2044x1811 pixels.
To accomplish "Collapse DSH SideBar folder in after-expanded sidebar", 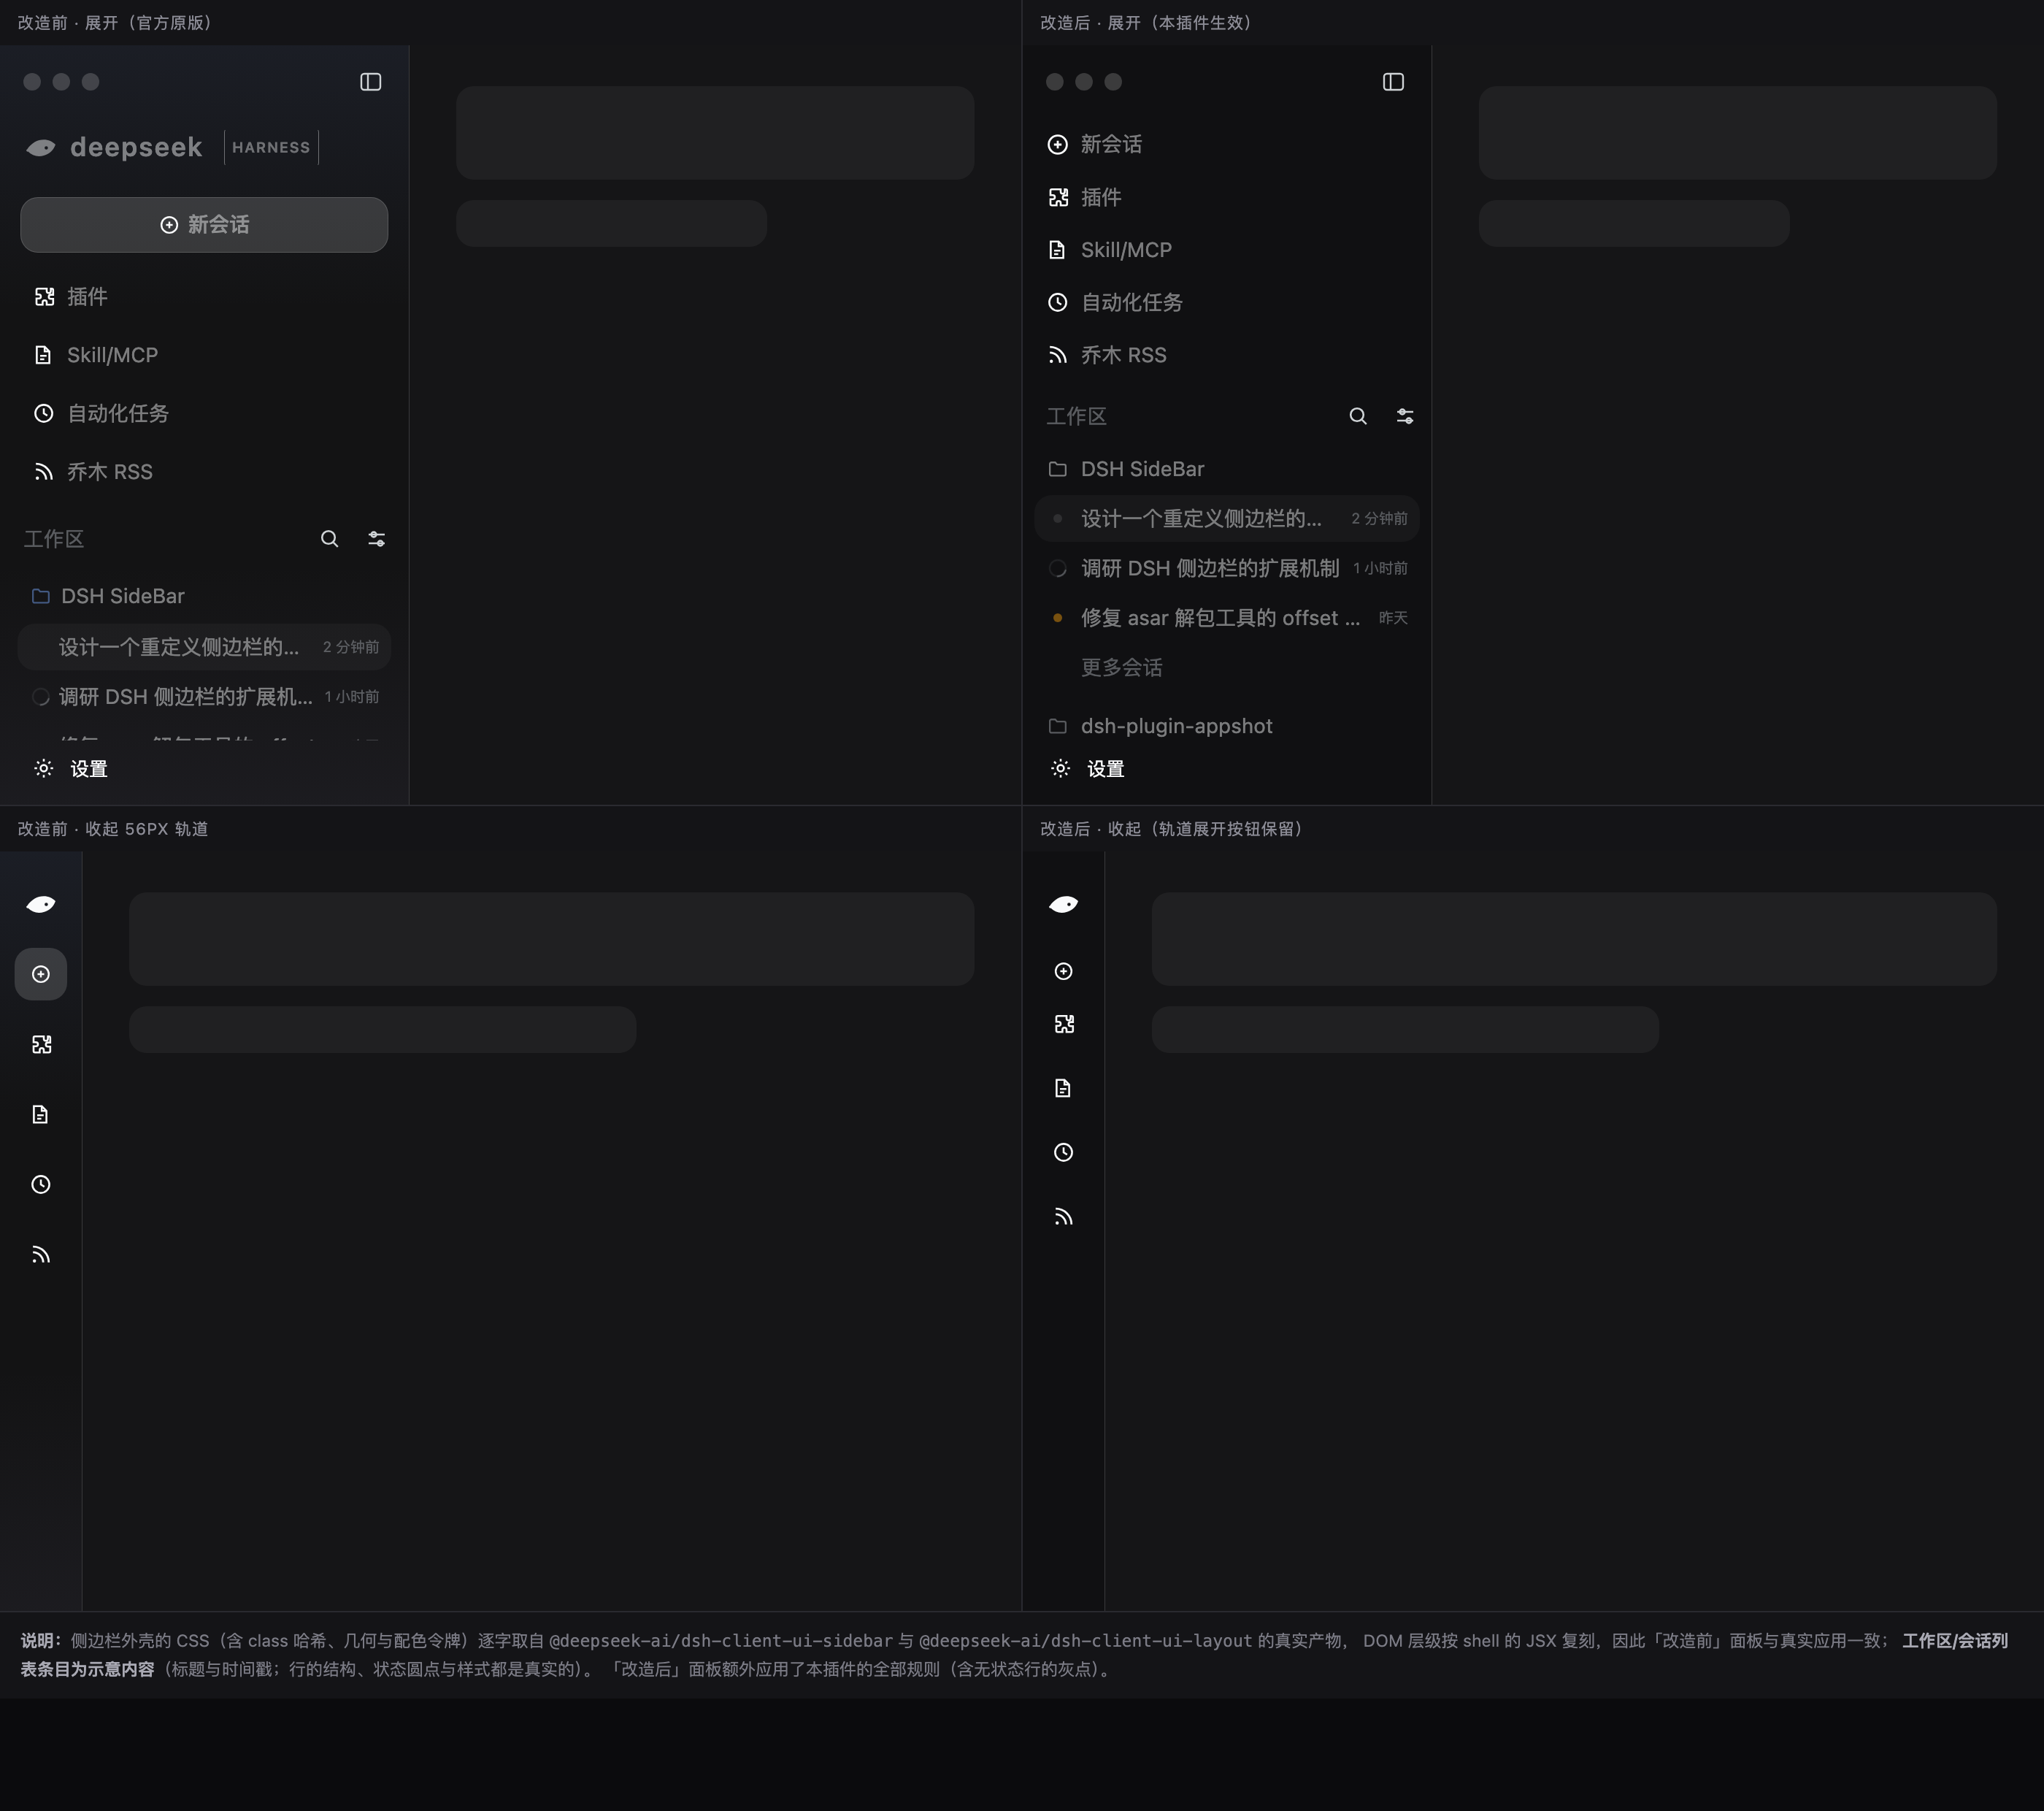I will [x=1227, y=470].
